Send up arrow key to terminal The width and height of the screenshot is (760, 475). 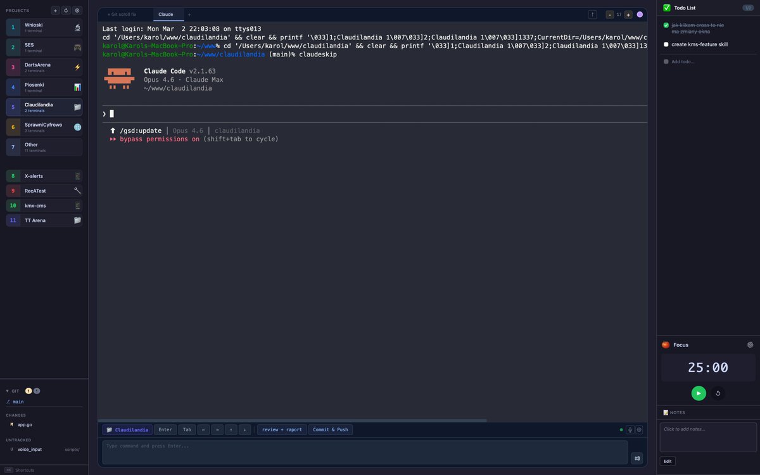(x=231, y=429)
